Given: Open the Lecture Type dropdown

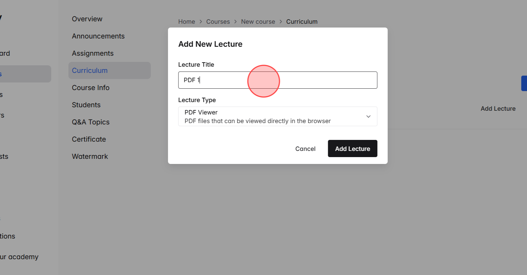Looking at the screenshot, I should (277, 116).
